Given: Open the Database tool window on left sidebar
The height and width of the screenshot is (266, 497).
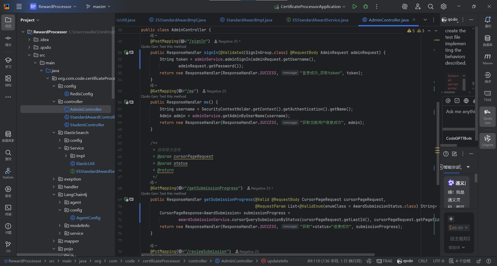Looking at the screenshot, I should tap(8, 137).
